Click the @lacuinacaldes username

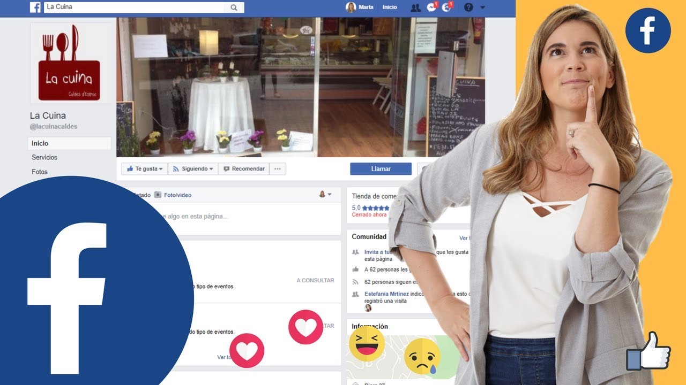click(54, 127)
